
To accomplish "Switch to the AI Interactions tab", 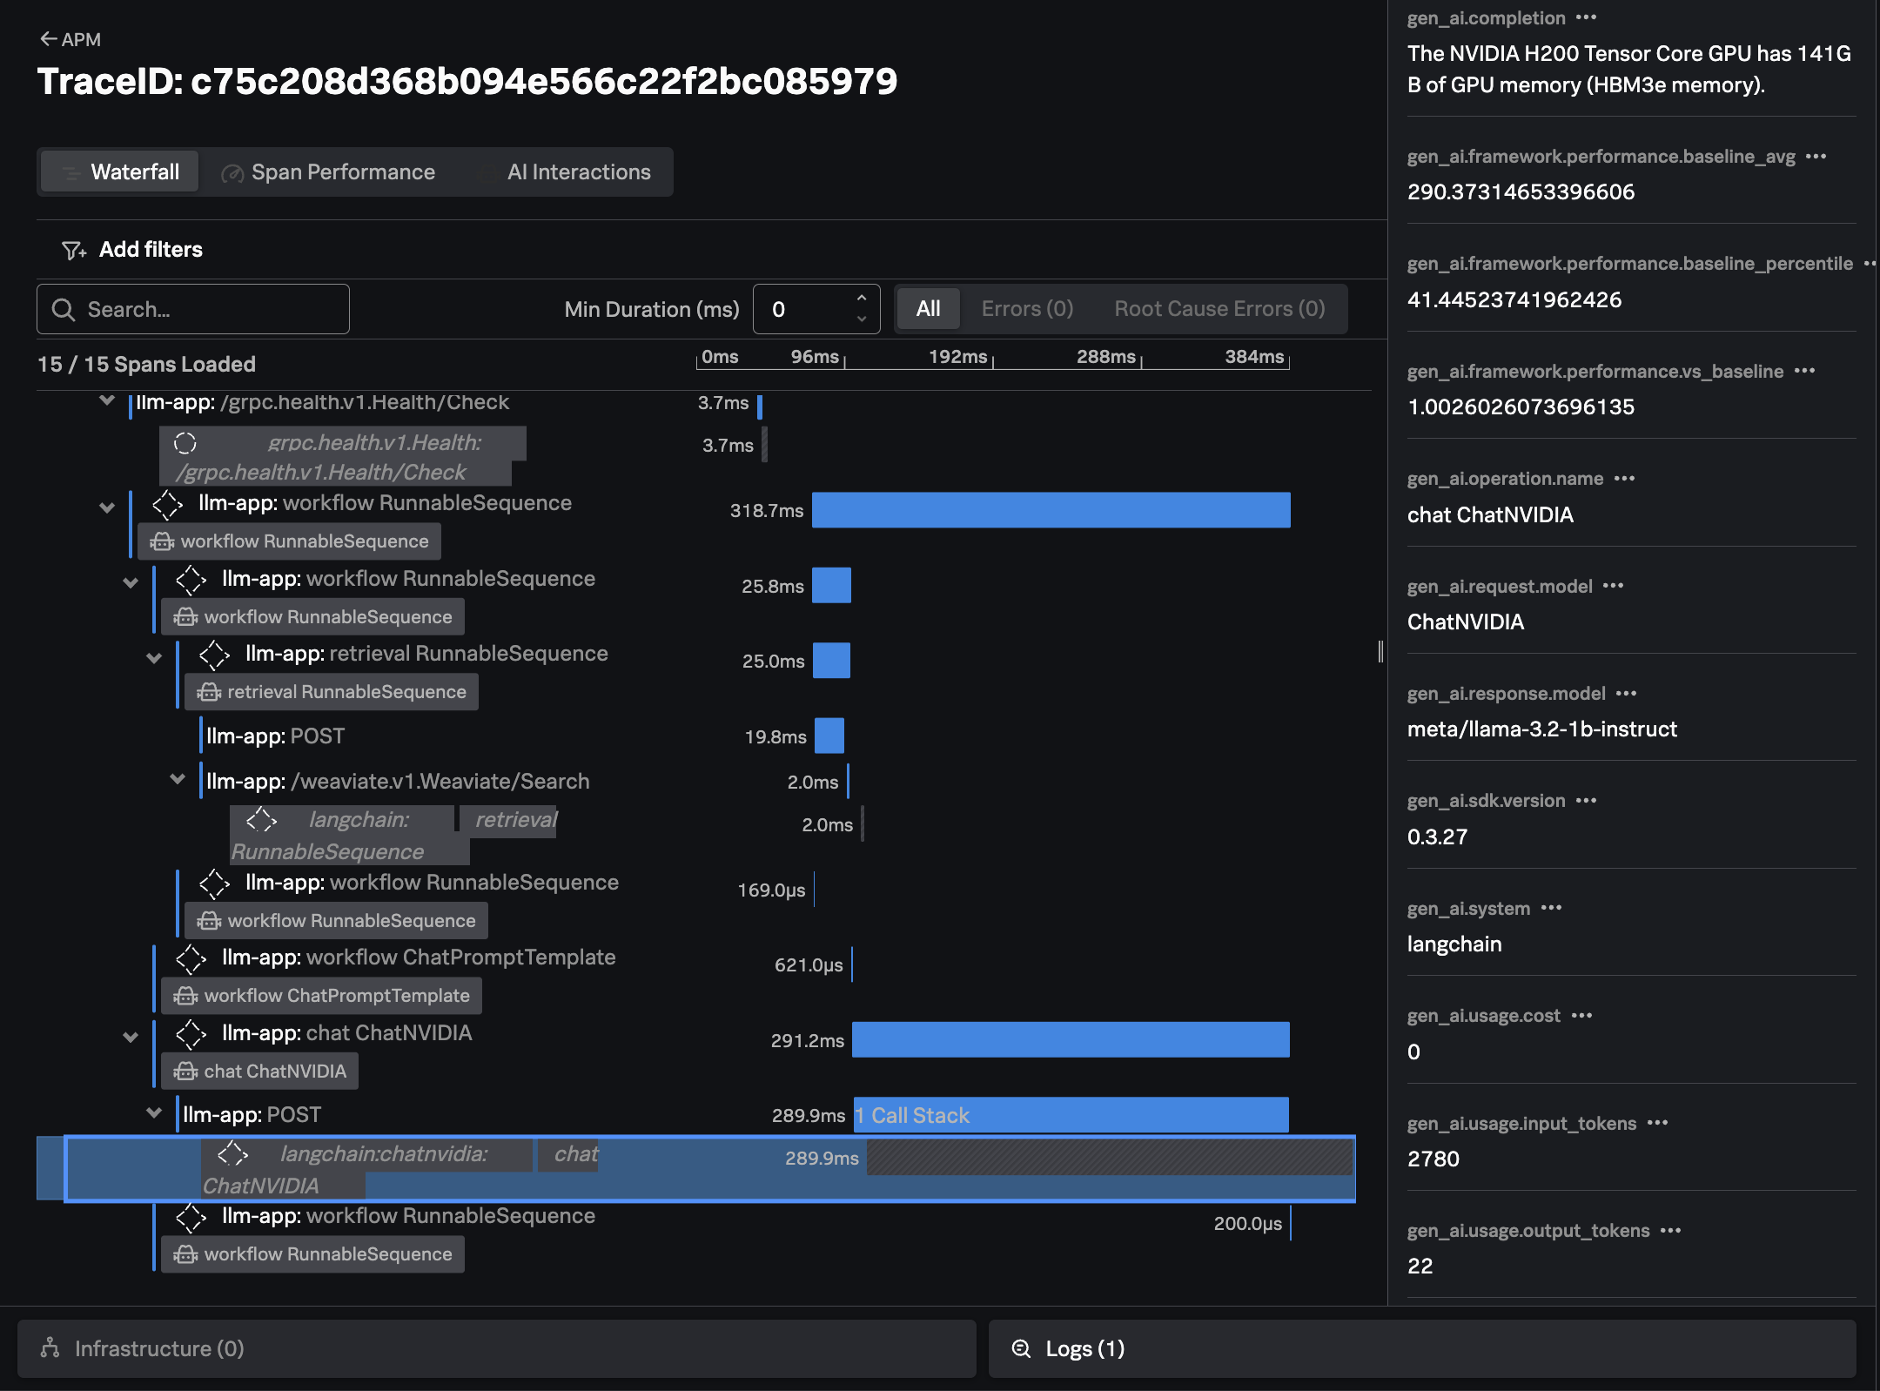I will coord(578,172).
